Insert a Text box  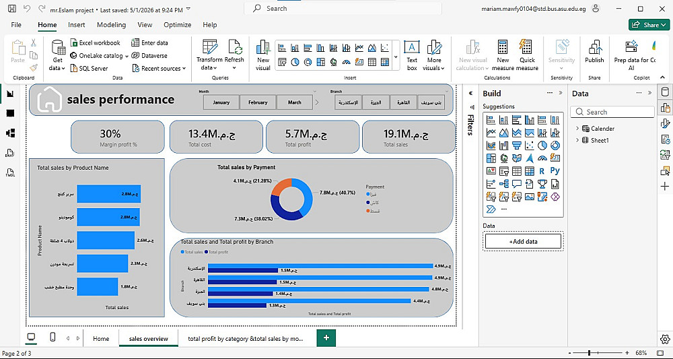(x=412, y=55)
